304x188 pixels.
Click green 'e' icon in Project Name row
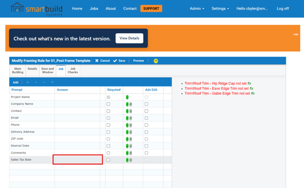[x=127, y=97]
